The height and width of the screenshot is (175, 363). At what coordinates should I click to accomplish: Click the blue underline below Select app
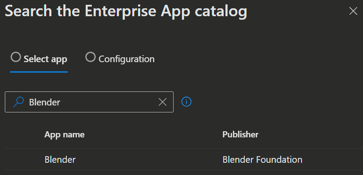tap(39, 72)
